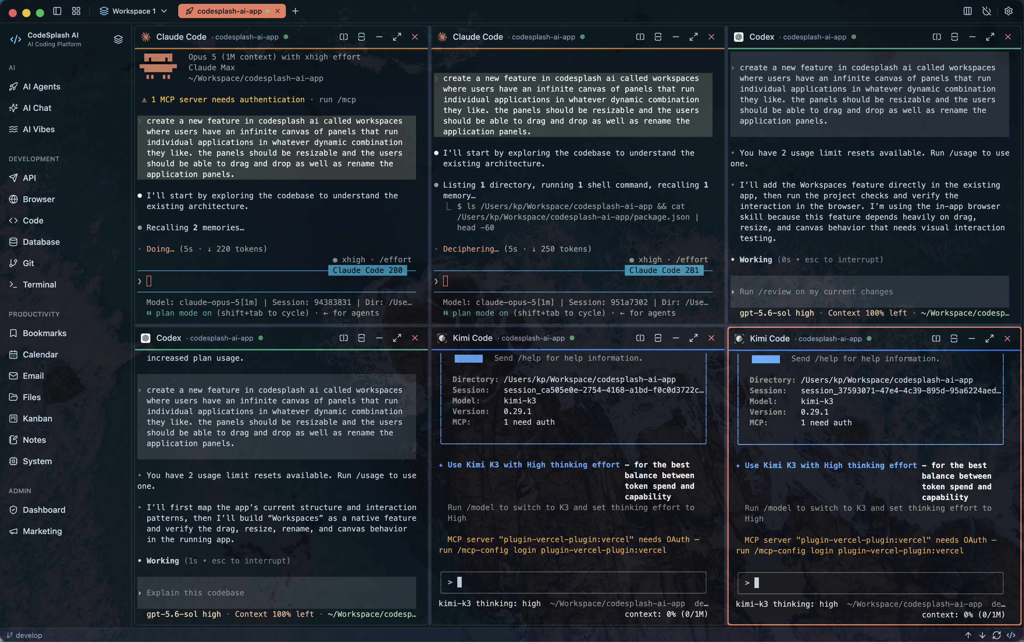Click the 'Explain this codebase' prompt field
The image size is (1024, 642).
point(276,593)
